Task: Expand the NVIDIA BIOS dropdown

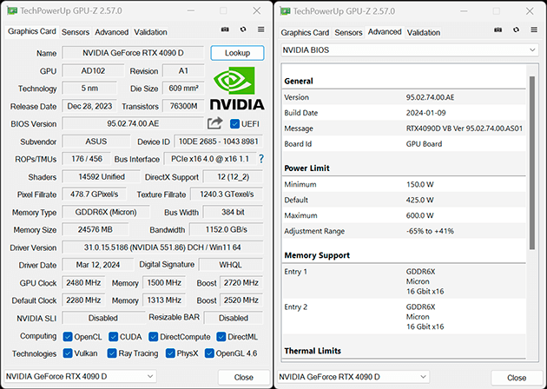Action: 410,50
